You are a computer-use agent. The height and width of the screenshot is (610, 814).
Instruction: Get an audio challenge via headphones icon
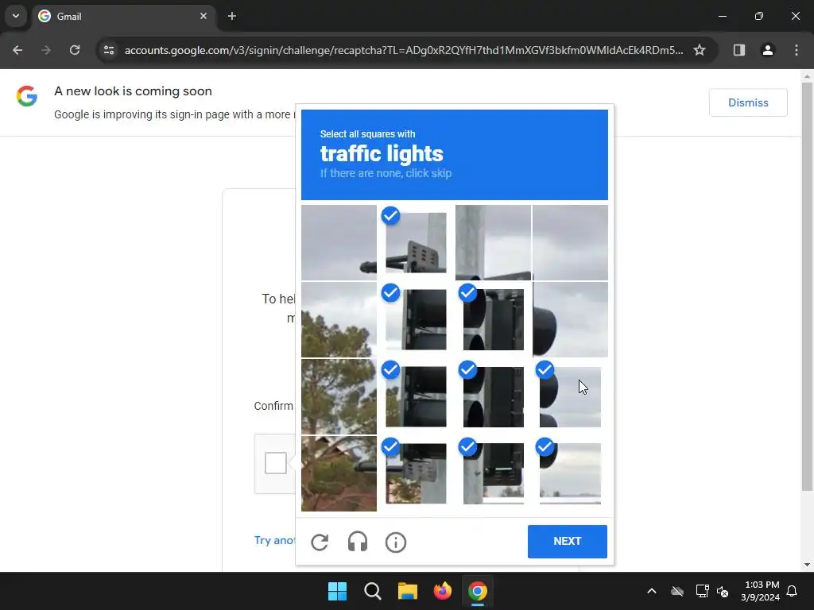(358, 542)
